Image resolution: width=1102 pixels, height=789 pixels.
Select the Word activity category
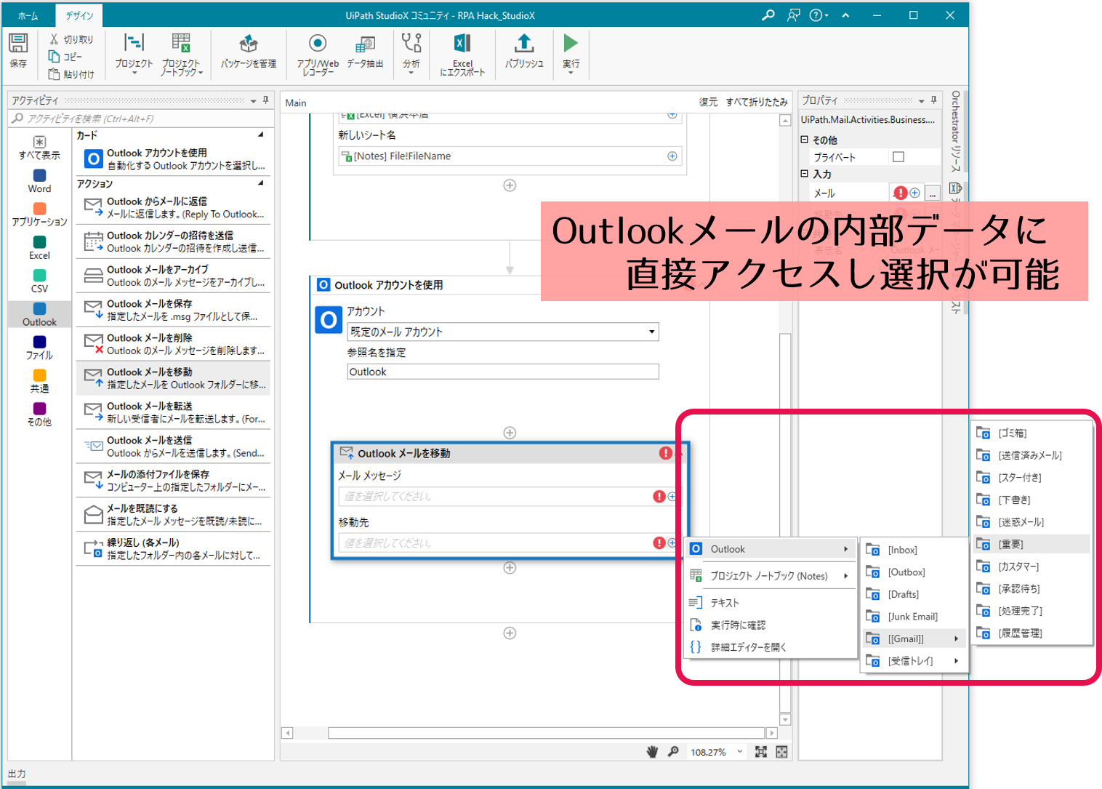coord(39,181)
